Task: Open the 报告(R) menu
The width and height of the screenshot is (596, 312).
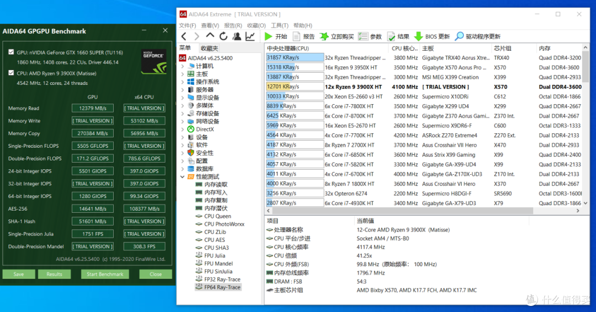Action: click(233, 25)
